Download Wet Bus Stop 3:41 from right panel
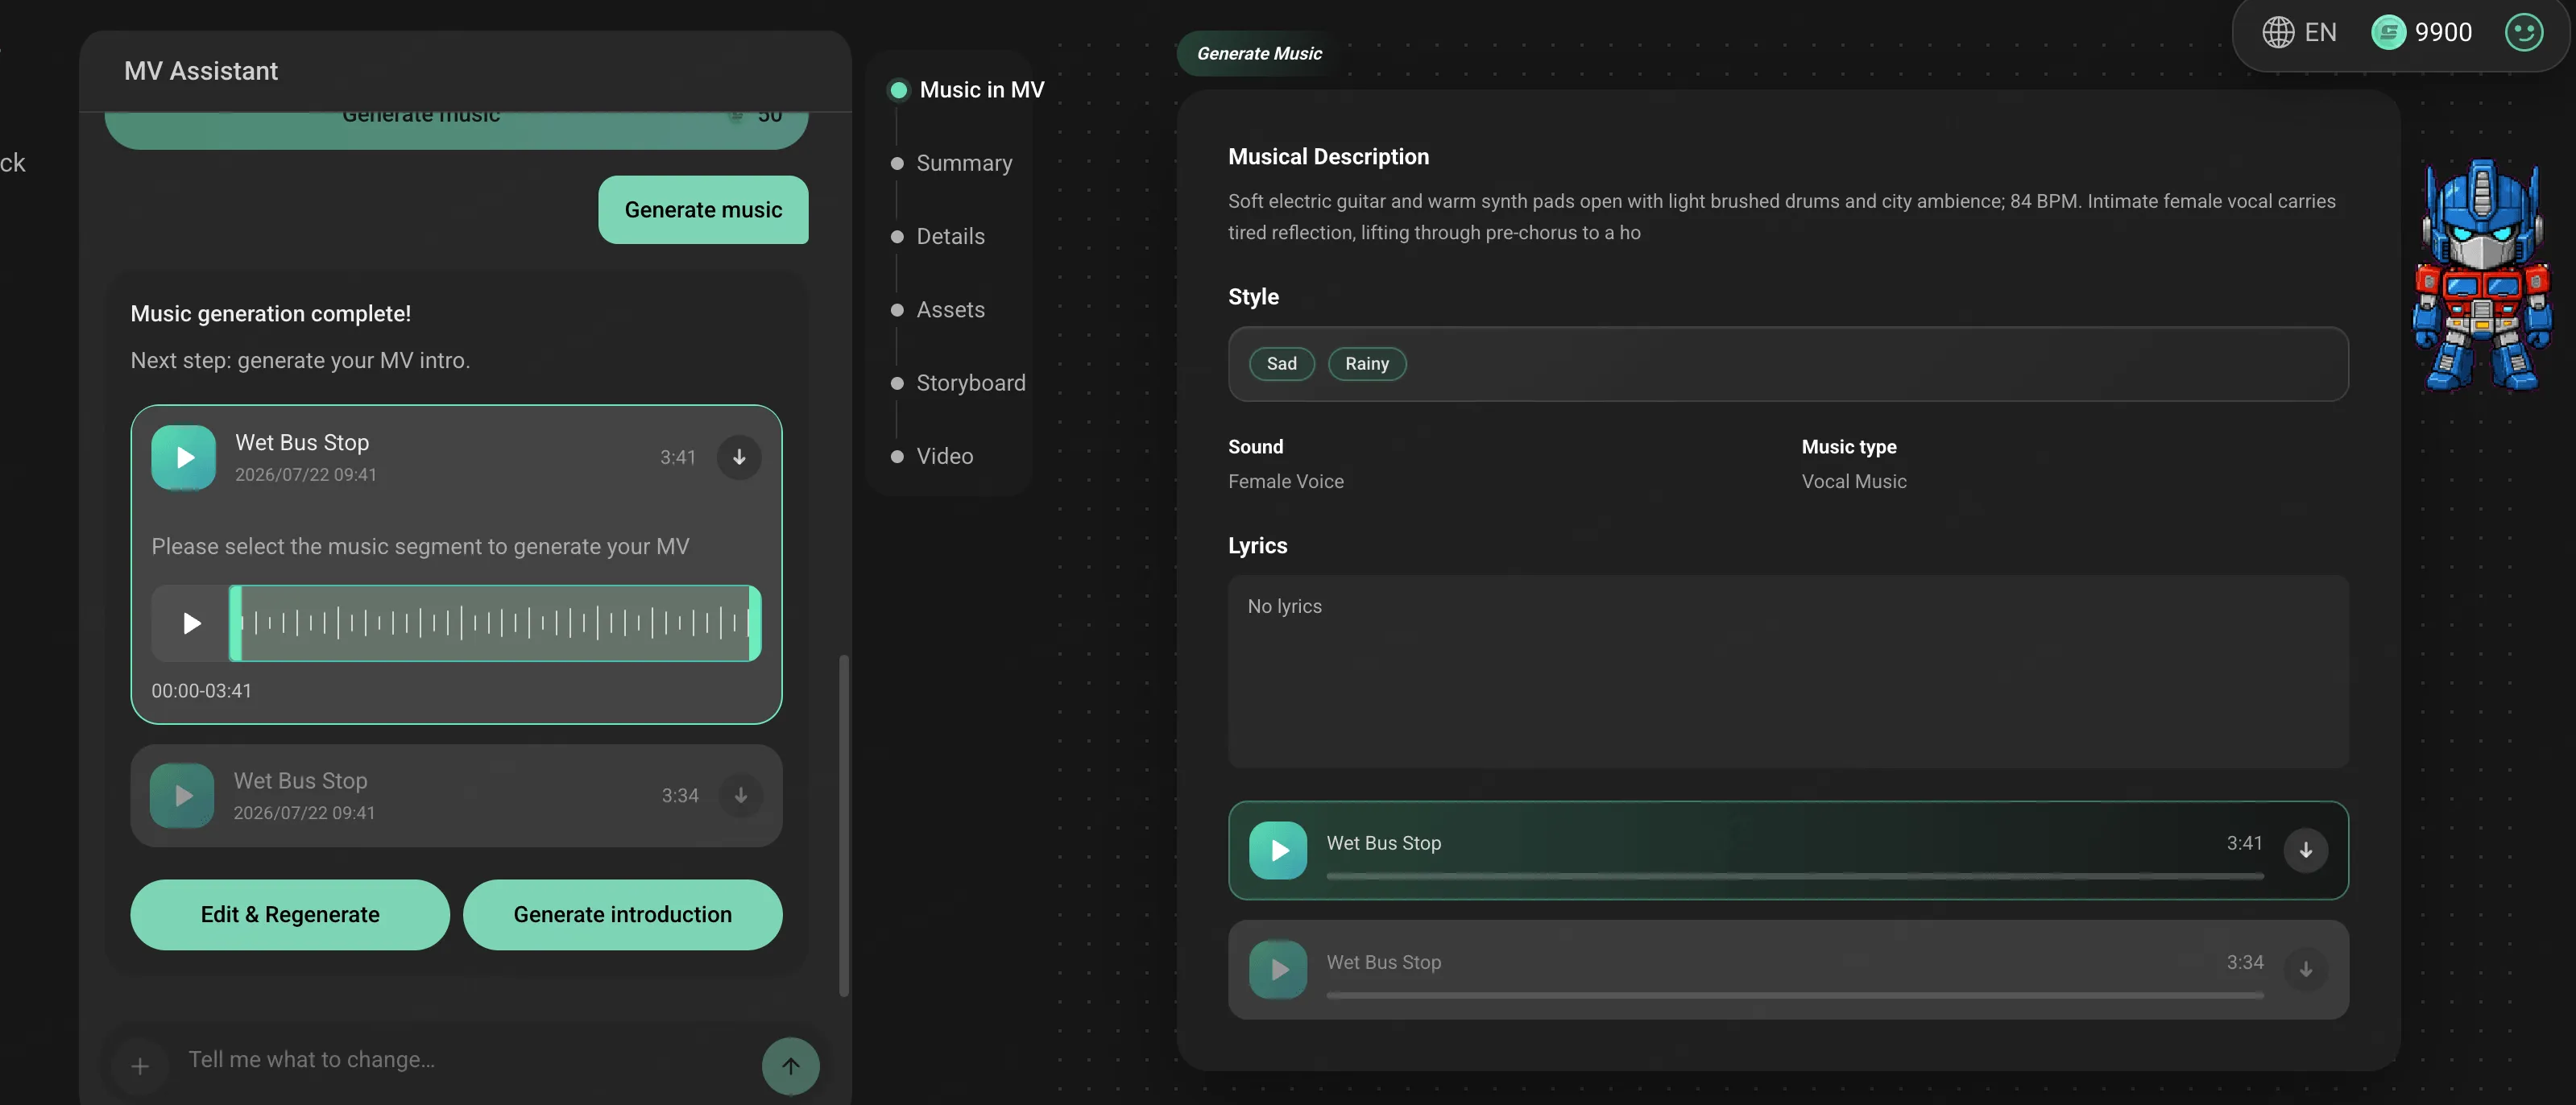This screenshot has width=2576, height=1105. (2305, 850)
